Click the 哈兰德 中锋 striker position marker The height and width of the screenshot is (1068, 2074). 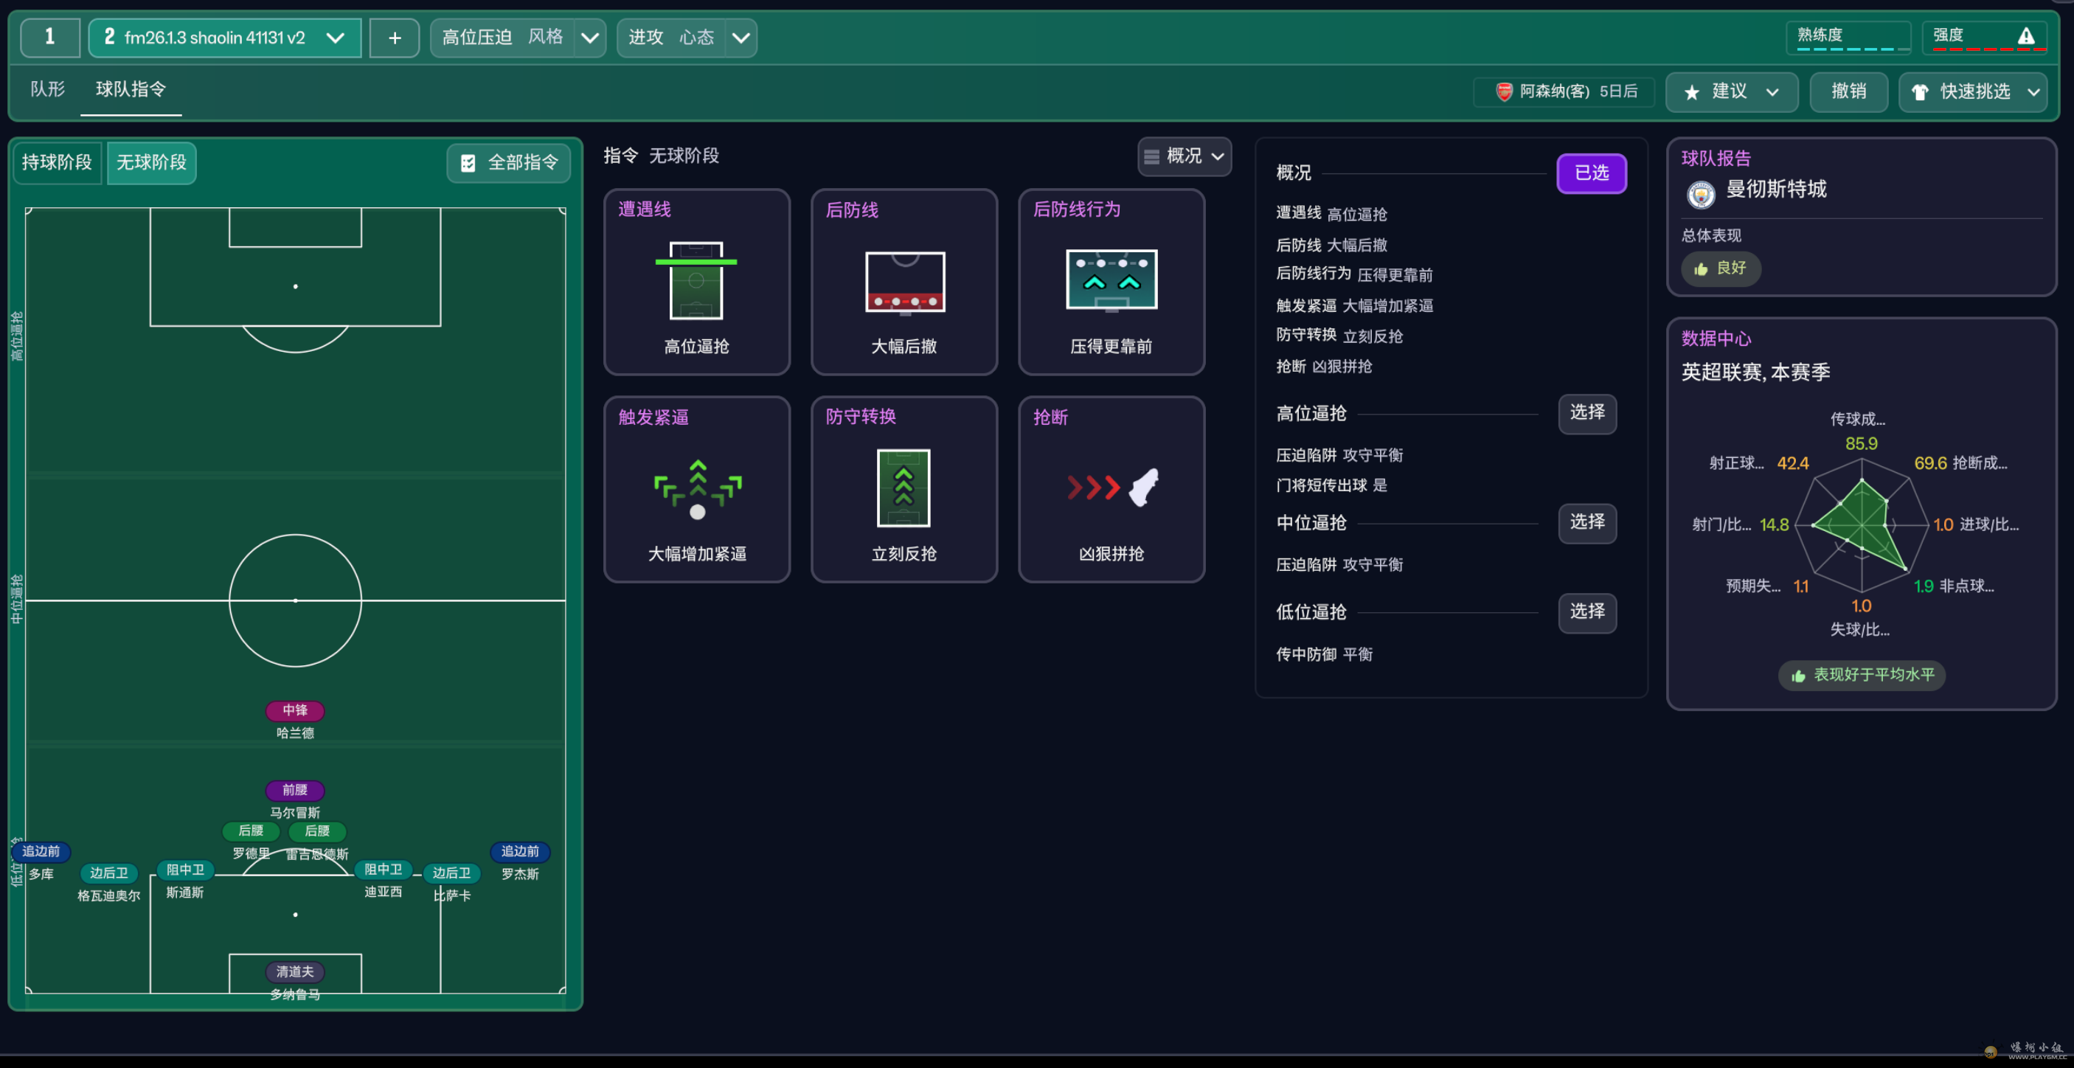click(295, 710)
